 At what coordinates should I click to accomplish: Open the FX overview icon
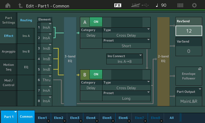[118, 5]
